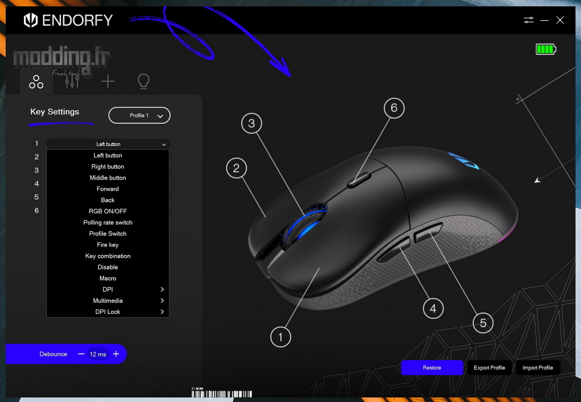Image resolution: width=581 pixels, height=402 pixels.
Task: Check the green battery level indicator
Action: point(546,49)
